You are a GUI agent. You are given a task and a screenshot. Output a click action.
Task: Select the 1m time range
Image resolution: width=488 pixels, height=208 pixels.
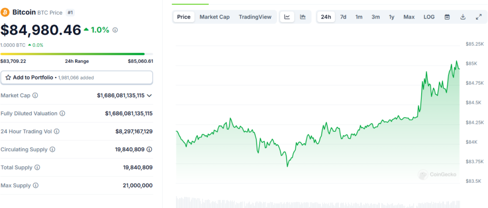[x=359, y=17]
